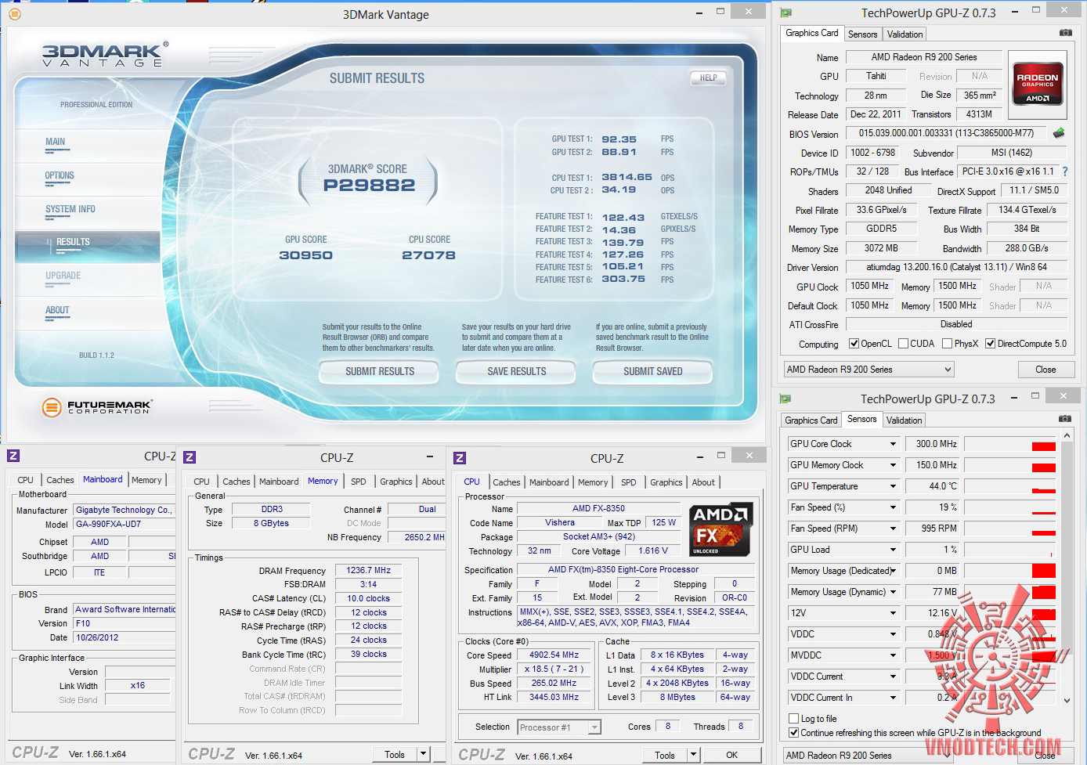Open the Processor #1 selection dropdown

[559, 727]
